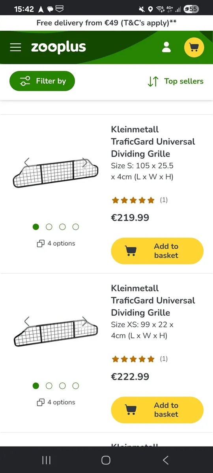This screenshot has width=213, height=473.
Task: Open Size S TraficGard Dividing Grille title
Action: (x=153, y=142)
